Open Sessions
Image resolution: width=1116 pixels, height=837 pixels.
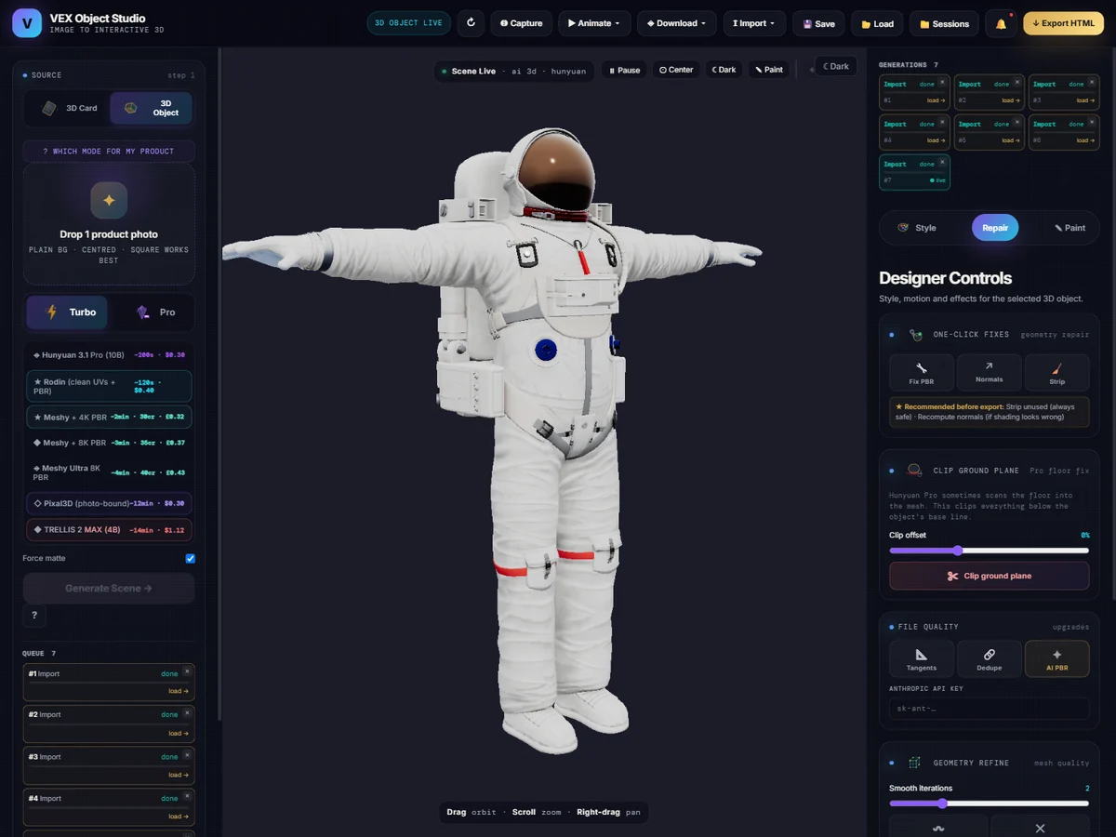click(944, 23)
